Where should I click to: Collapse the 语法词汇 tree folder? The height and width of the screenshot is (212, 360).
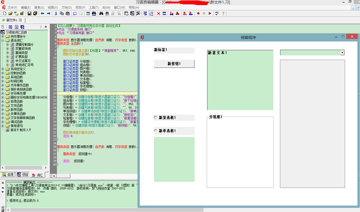tap(3, 40)
